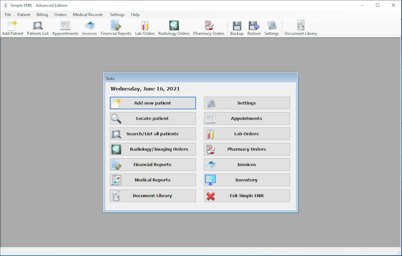Open Radiology Orders from the toolbar
Screen dimensions: 402x256
click(x=174, y=28)
